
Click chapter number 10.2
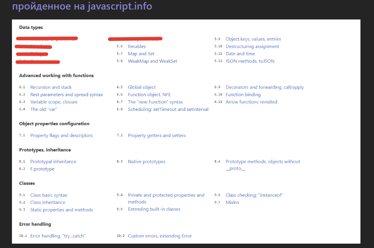121,236
